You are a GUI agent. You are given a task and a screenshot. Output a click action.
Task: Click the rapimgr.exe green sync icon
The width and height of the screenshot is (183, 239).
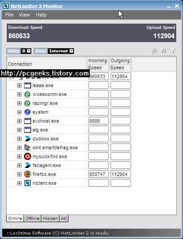(28, 103)
